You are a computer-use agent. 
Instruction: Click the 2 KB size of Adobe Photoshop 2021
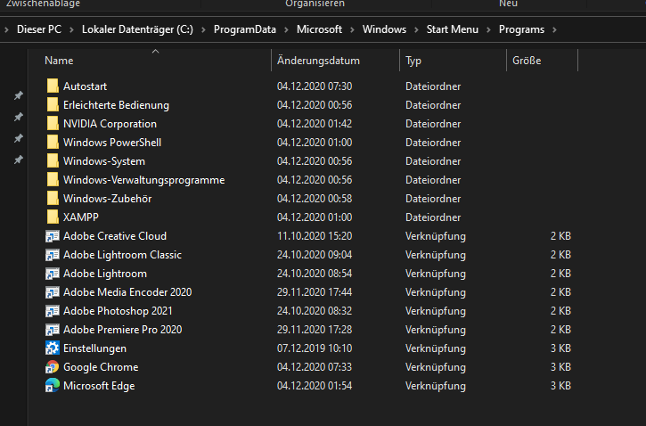(x=560, y=311)
